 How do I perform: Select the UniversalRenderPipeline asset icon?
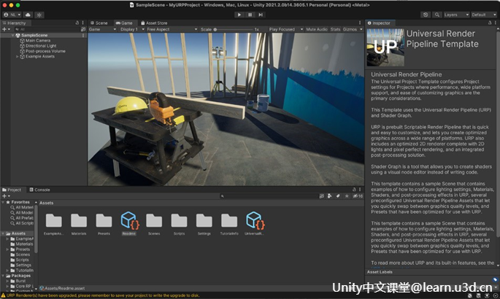pos(255,222)
